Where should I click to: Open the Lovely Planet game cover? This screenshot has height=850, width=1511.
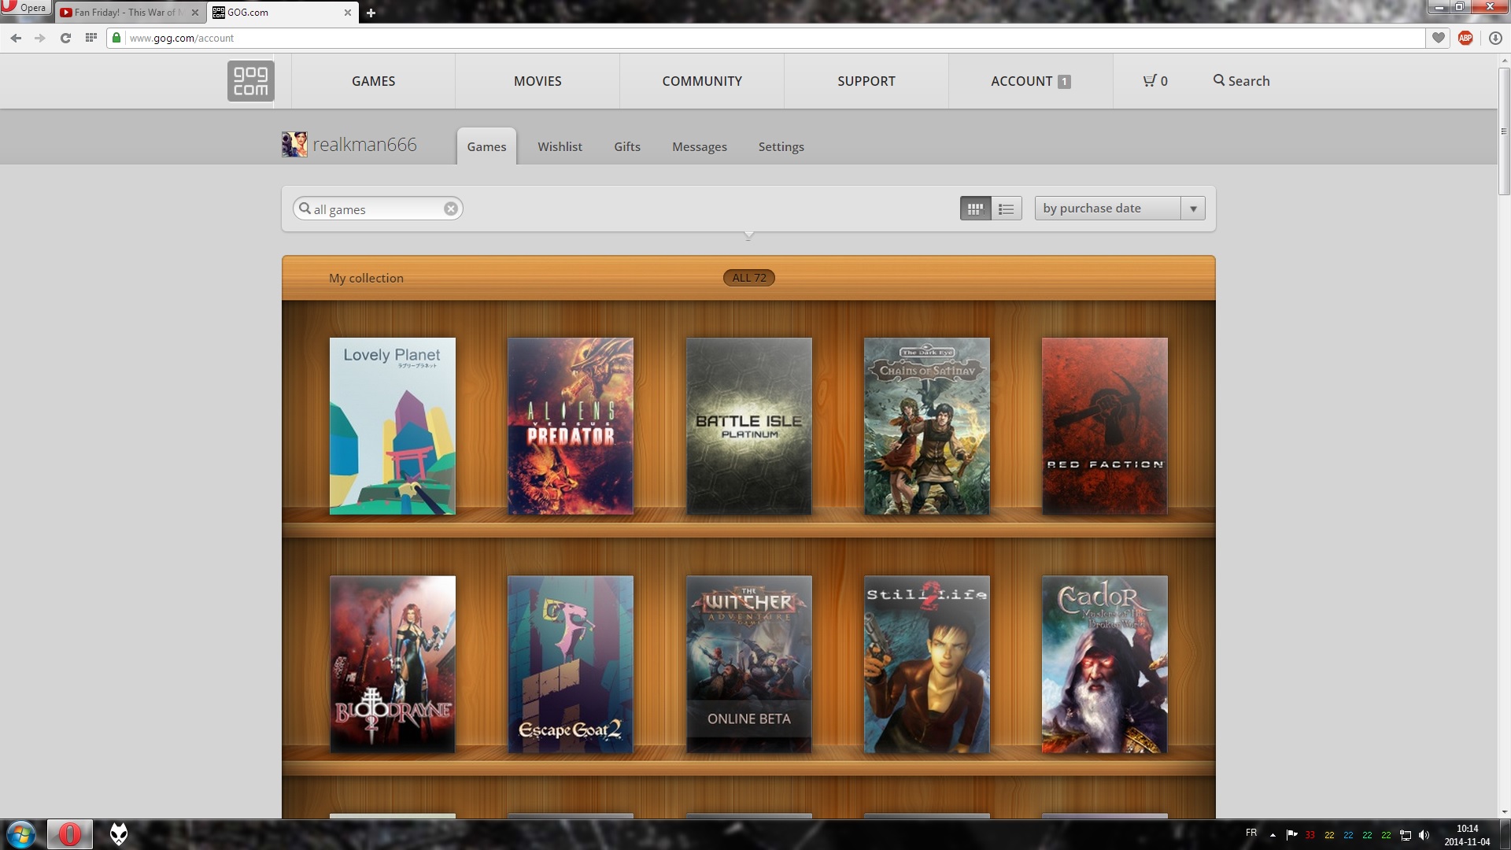pyautogui.click(x=392, y=427)
